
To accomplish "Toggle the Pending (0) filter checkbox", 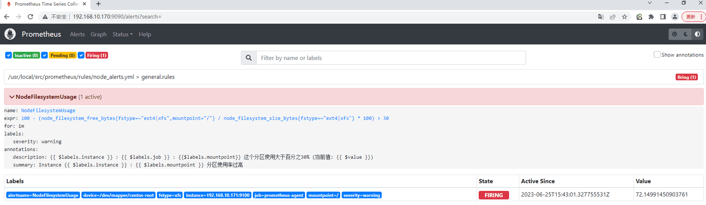I will 45,55.
